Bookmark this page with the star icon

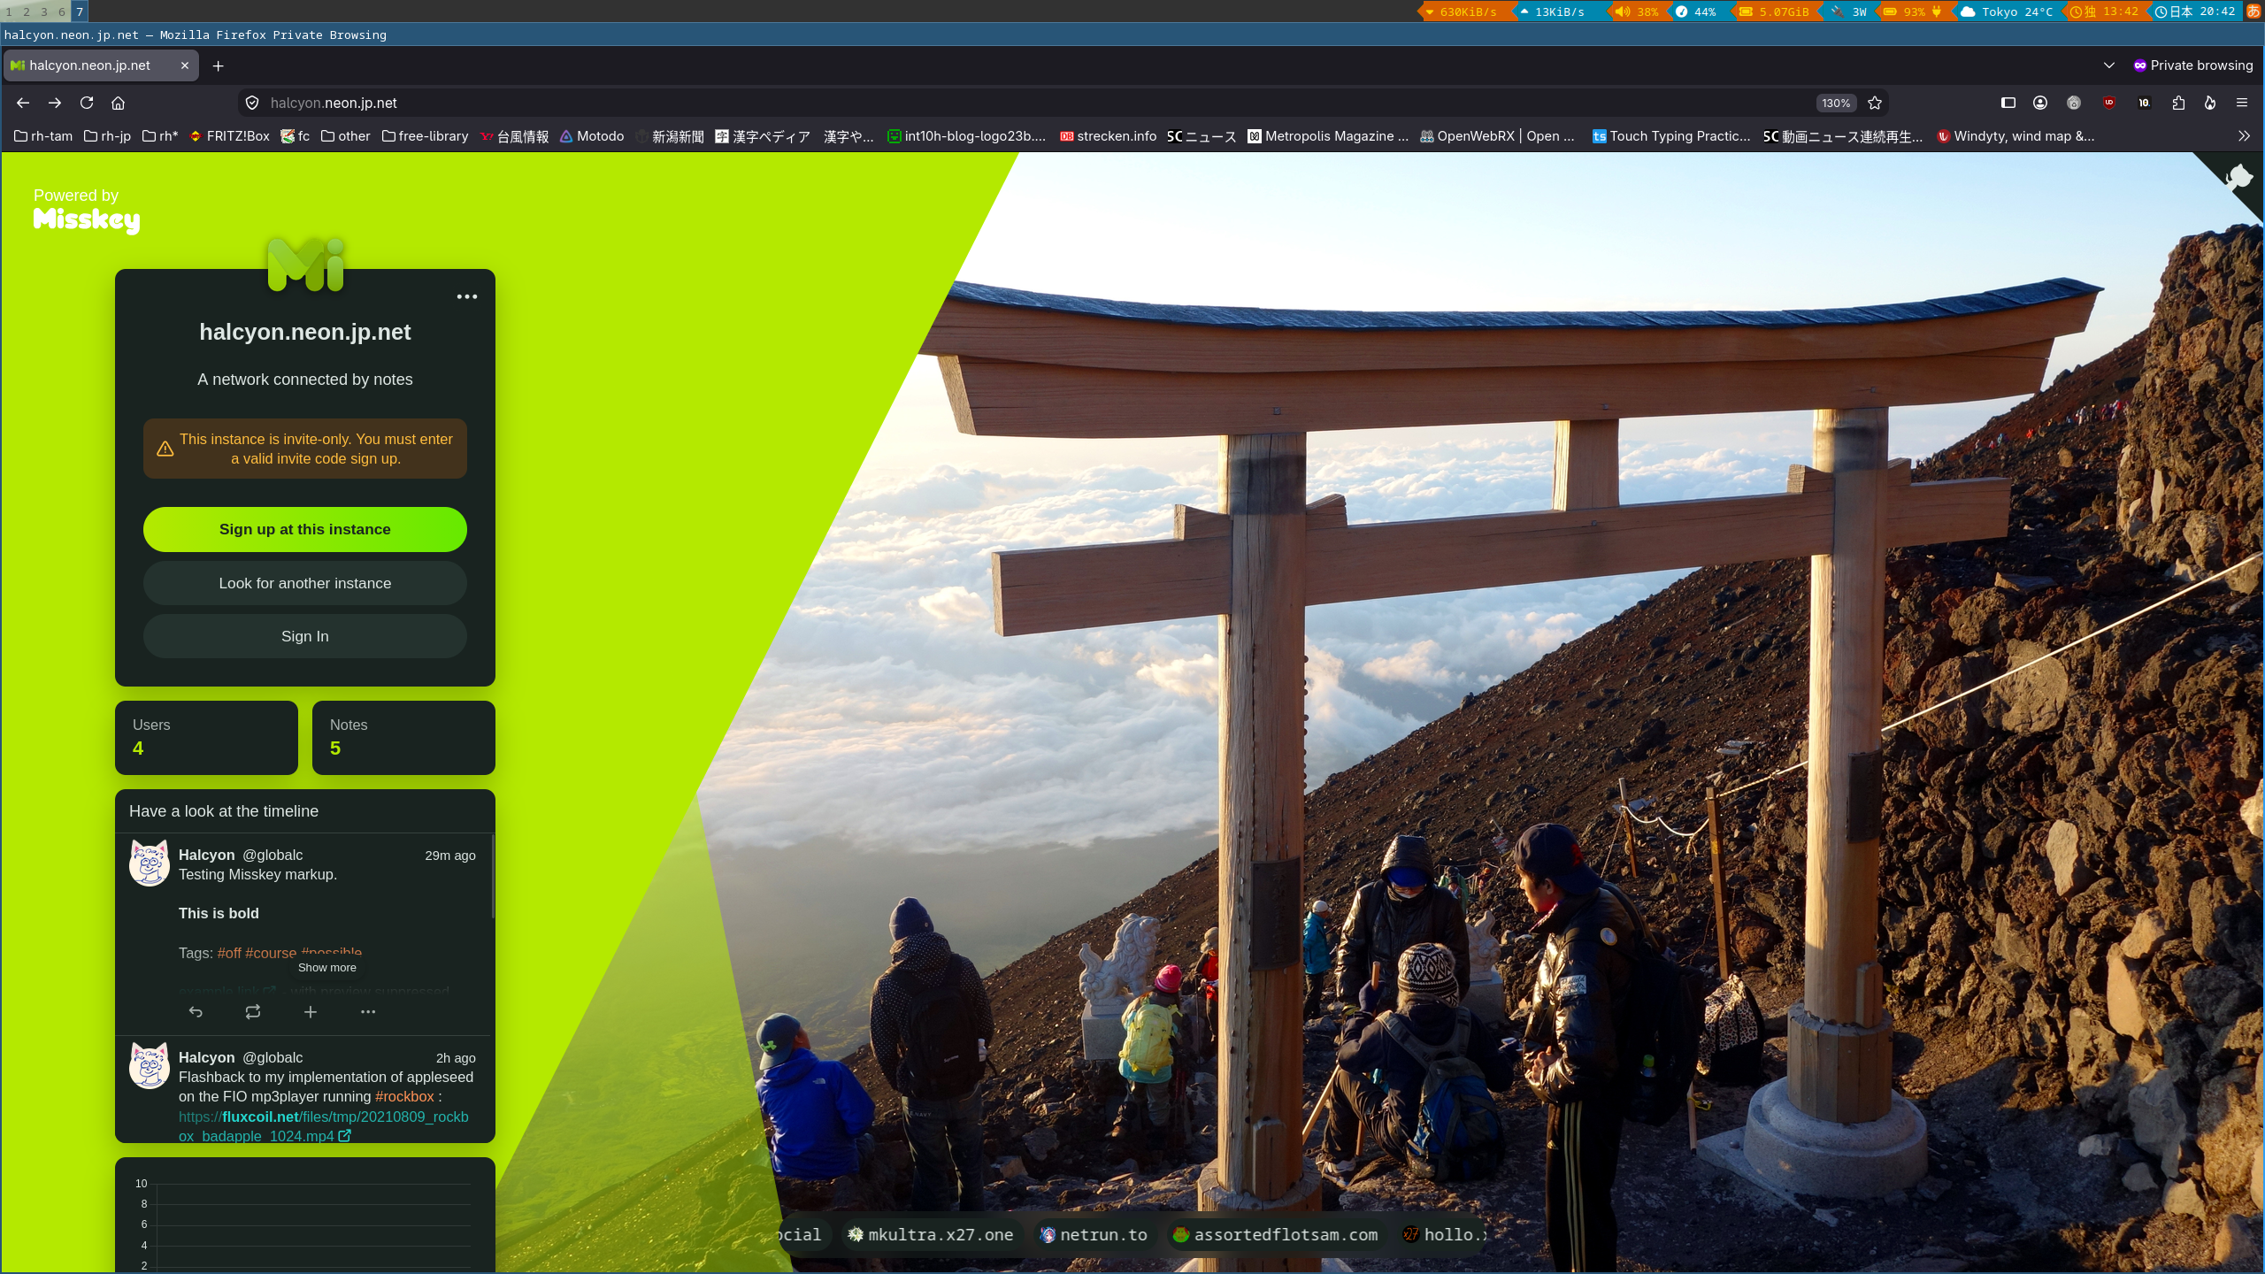pyautogui.click(x=1874, y=103)
